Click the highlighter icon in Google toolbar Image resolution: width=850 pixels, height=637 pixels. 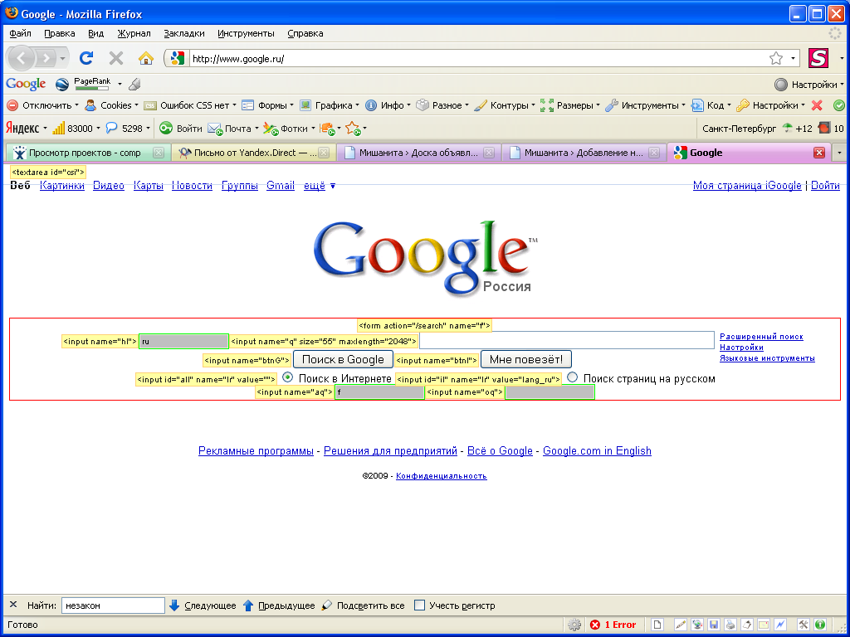[135, 84]
